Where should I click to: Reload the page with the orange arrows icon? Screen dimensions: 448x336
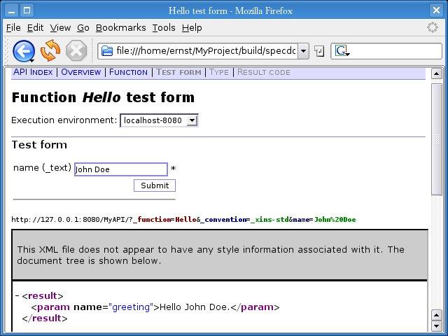(x=50, y=50)
